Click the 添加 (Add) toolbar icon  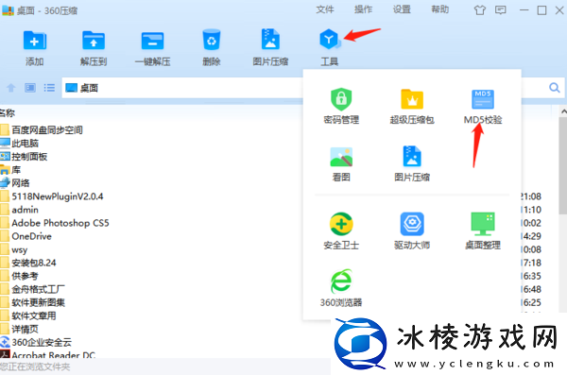point(35,41)
